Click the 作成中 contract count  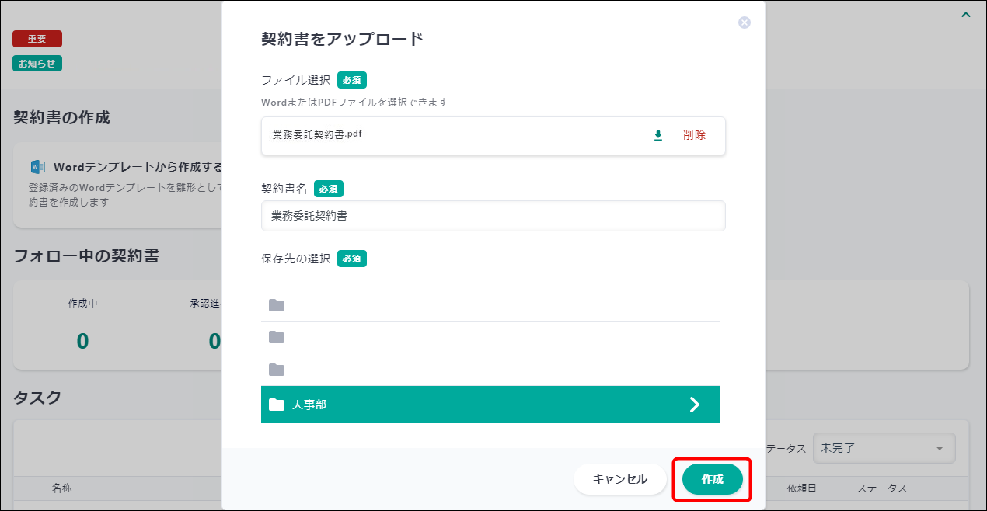click(x=82, y=341)
